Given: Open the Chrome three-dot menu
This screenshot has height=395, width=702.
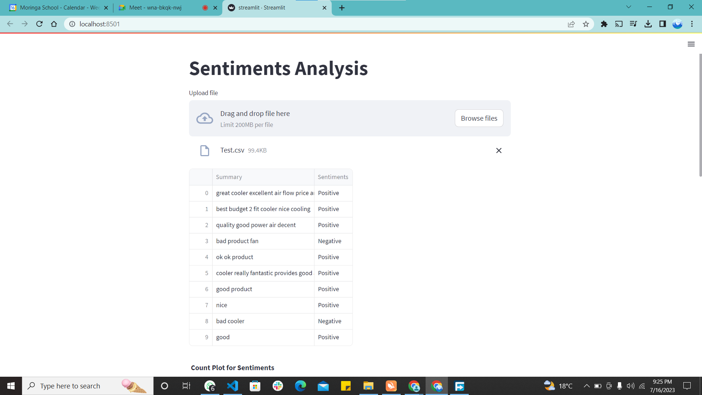Looking at the screenshot, I should coord(692,24).
